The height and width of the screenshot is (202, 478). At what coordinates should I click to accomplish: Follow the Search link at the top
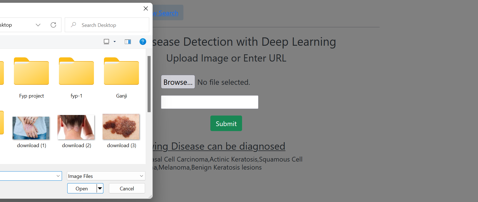click(x=166, y=13)
